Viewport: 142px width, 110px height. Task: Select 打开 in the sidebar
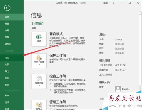tap(12, 30)
